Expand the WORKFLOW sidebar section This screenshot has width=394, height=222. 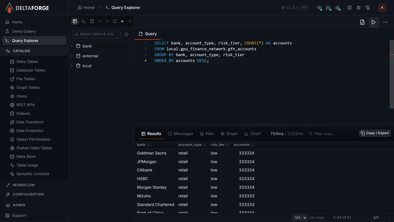click(34, 185)
